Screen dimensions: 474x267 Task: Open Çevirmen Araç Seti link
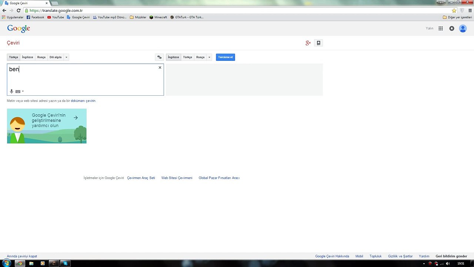pyautogui.click(x=141, y=178)
